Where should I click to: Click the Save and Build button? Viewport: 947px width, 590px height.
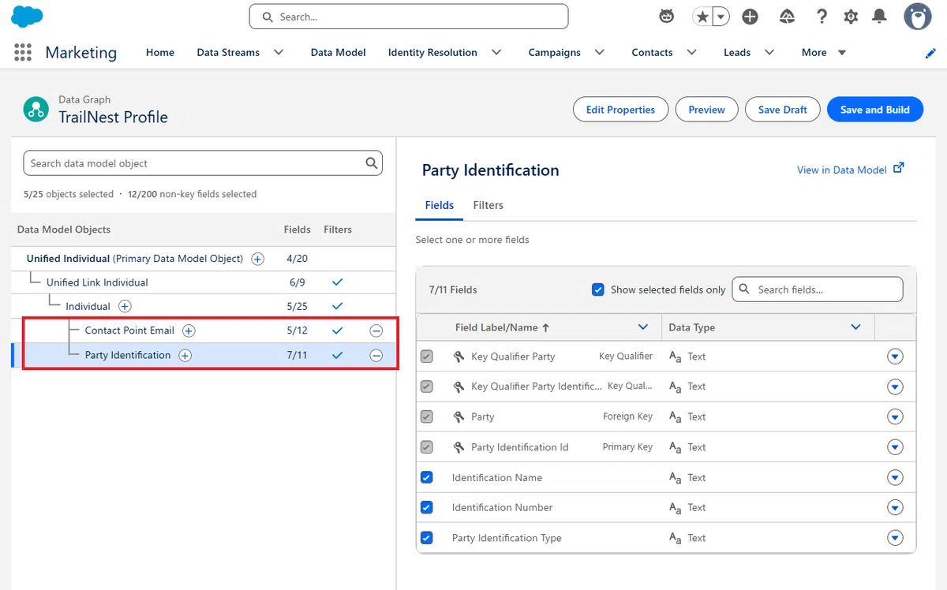874,110
